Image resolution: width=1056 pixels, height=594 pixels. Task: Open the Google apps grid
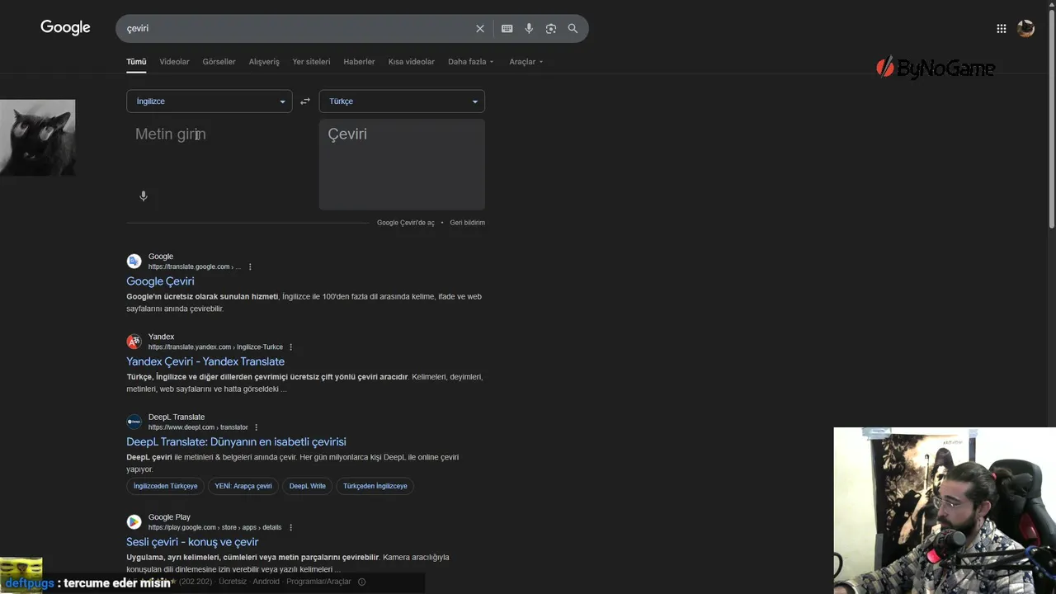(x=1002, y=29)
